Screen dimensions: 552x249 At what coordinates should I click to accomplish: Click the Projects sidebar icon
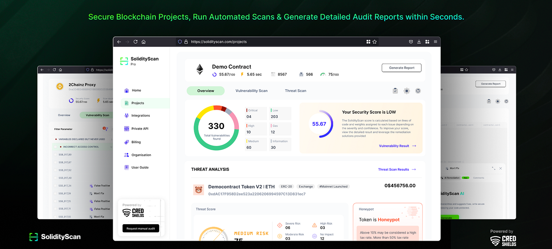point(127,103)
